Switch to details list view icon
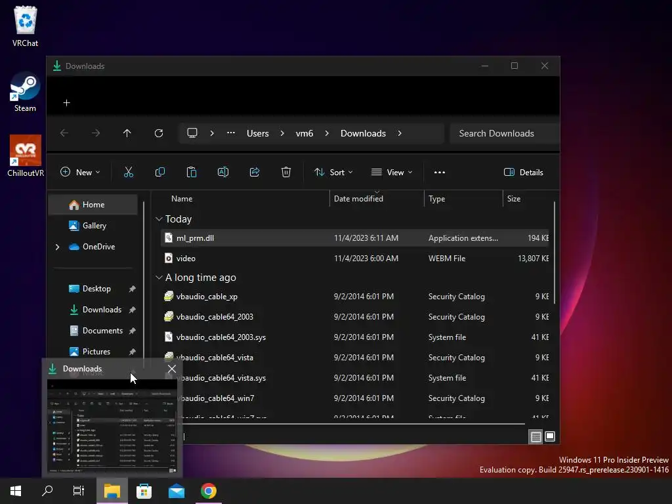Screen dimensions: 672x504 (535, 436)
